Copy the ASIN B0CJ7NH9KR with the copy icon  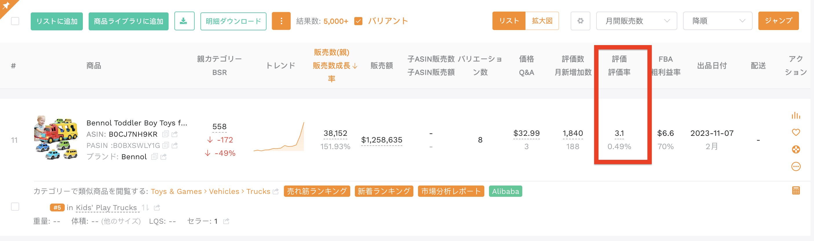click(165, 134)
